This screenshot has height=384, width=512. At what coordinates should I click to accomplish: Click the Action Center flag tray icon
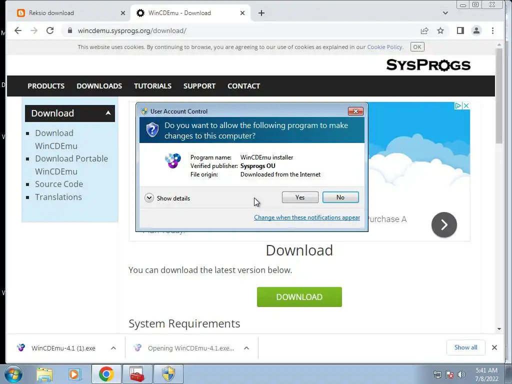pos(449,374)
